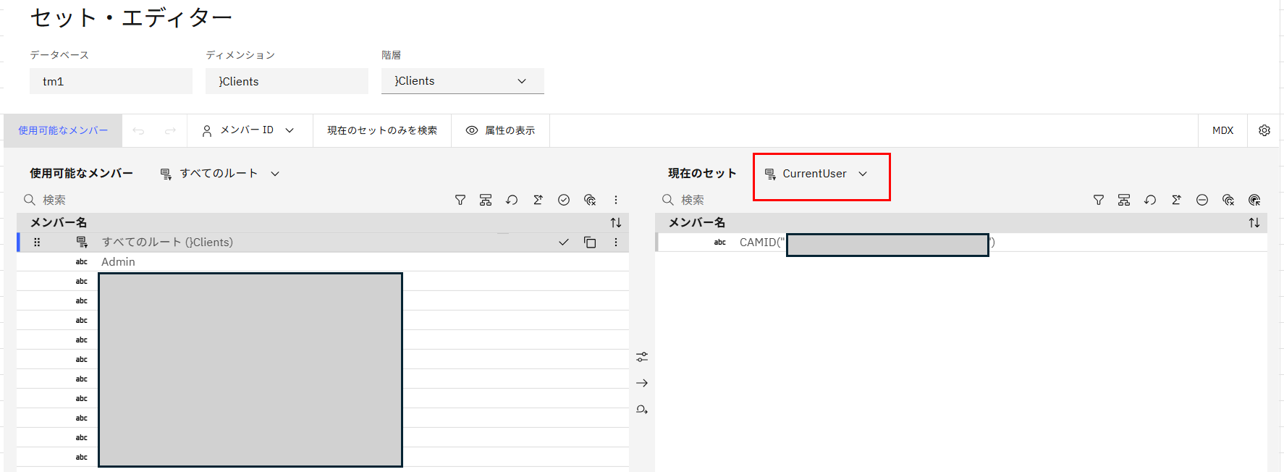Open the メンバー ID dropdown
The image size is (1284, 472).
pos(248,130)
